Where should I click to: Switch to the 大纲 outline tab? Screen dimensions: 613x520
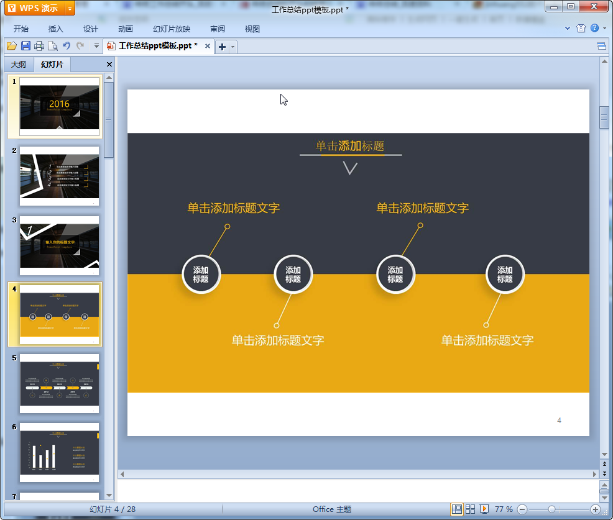click(x=19, y=65)
